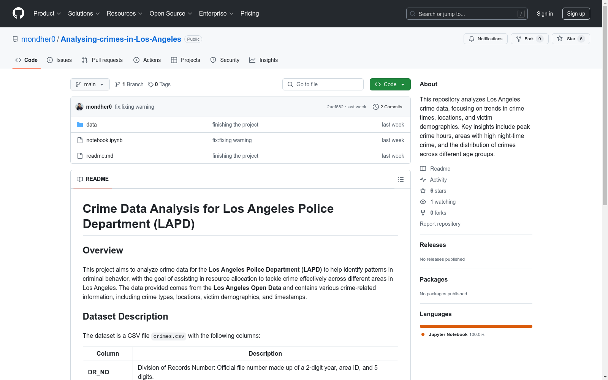Image resolution: width=608 pixels, height=380 pixels.
Task: Open the Insights tab
Action: click(264, 60)
